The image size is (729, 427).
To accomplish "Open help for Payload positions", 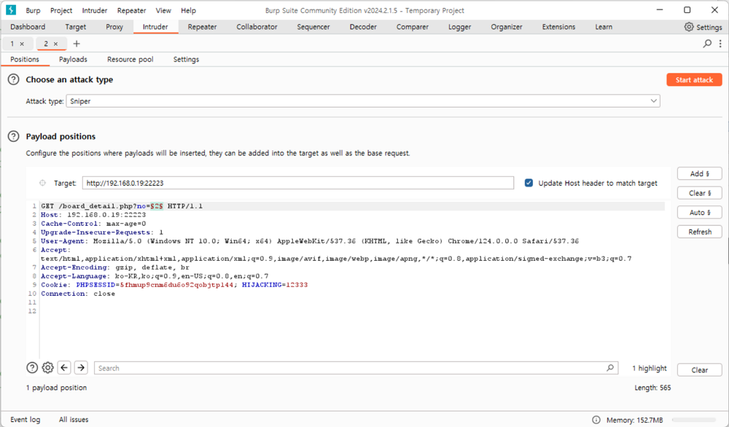I will coord(13,136).
